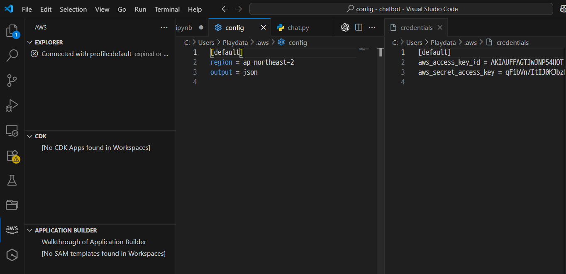Open the Run and Debug view icon
Viewport: 566px width, 274px height.
12,105
